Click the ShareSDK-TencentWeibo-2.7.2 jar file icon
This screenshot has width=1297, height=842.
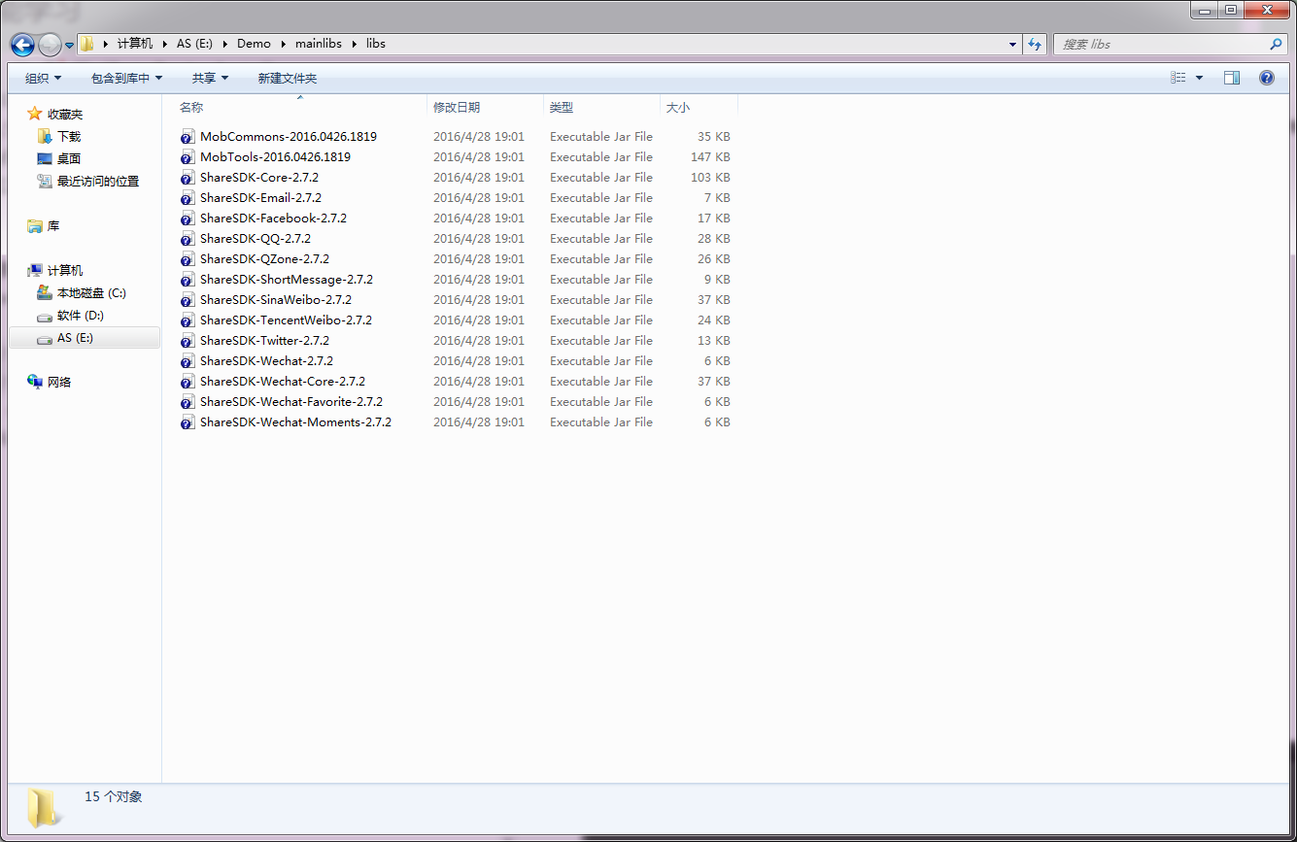[188, 320]
